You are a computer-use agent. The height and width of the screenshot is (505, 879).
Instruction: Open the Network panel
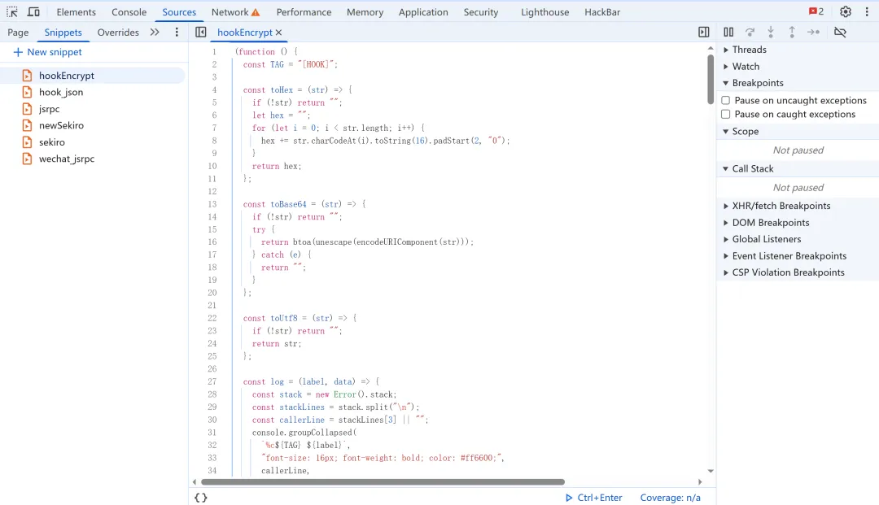[x=230, y=11]
